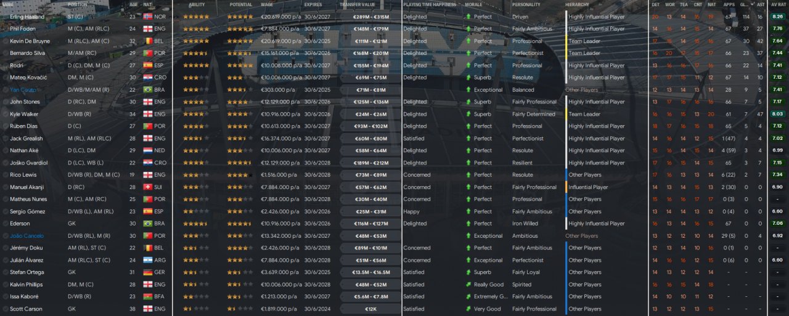Click the Argentina flag beside Julián Álvarez
Viewport: 789px width, 316px height.
point(147,260)
